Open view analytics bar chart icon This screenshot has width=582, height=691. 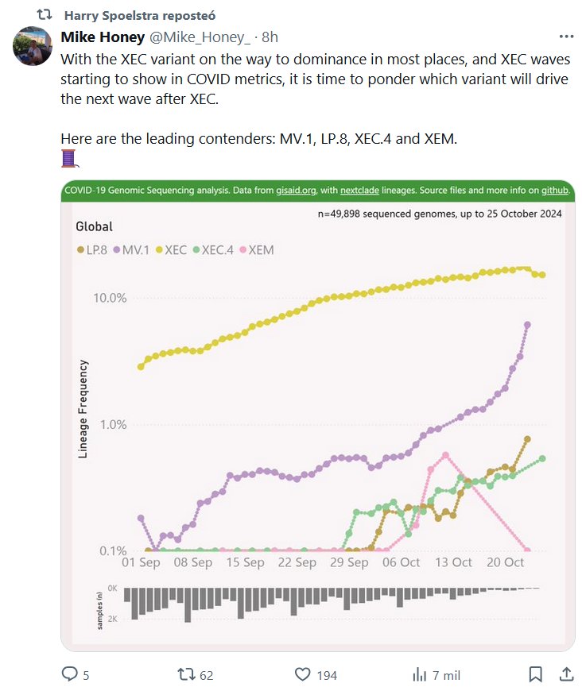click(x=419, y=674)
